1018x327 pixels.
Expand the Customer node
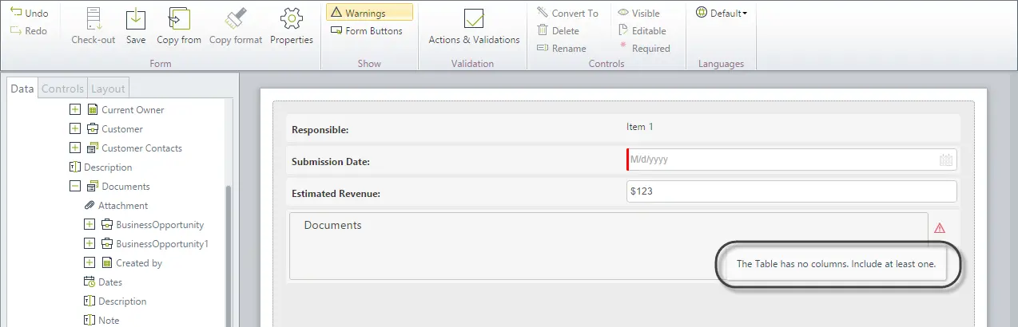tap(75, 128)
